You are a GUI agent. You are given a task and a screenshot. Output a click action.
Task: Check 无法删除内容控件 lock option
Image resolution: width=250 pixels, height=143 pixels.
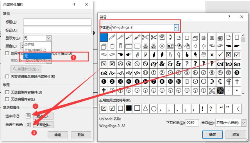pos(7,92)
